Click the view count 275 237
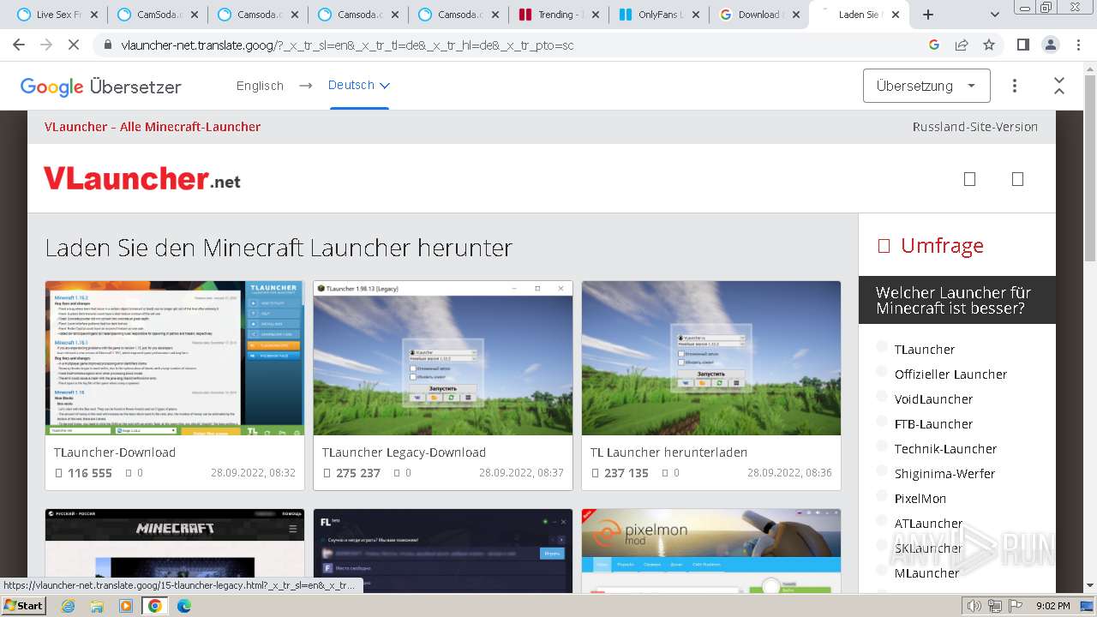The width and height of the screenshot is (1097, 617). (x=358, y=473)
